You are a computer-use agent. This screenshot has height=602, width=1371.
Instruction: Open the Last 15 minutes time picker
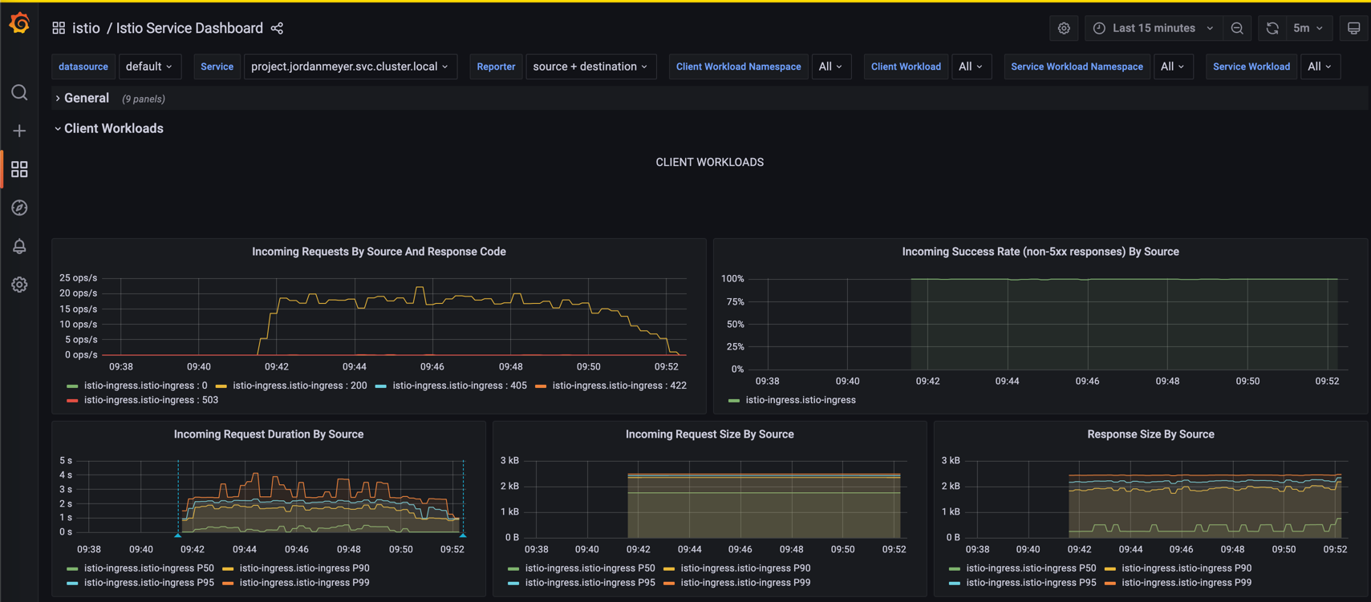click(1154, 28)
